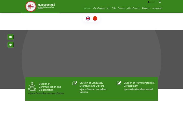The height and width of the screenshot is (114, 183).
Task: Click text กลุ่มสาขาวิชาการสื่อสารและความเป็นสากล
Action: click(46, 93)
